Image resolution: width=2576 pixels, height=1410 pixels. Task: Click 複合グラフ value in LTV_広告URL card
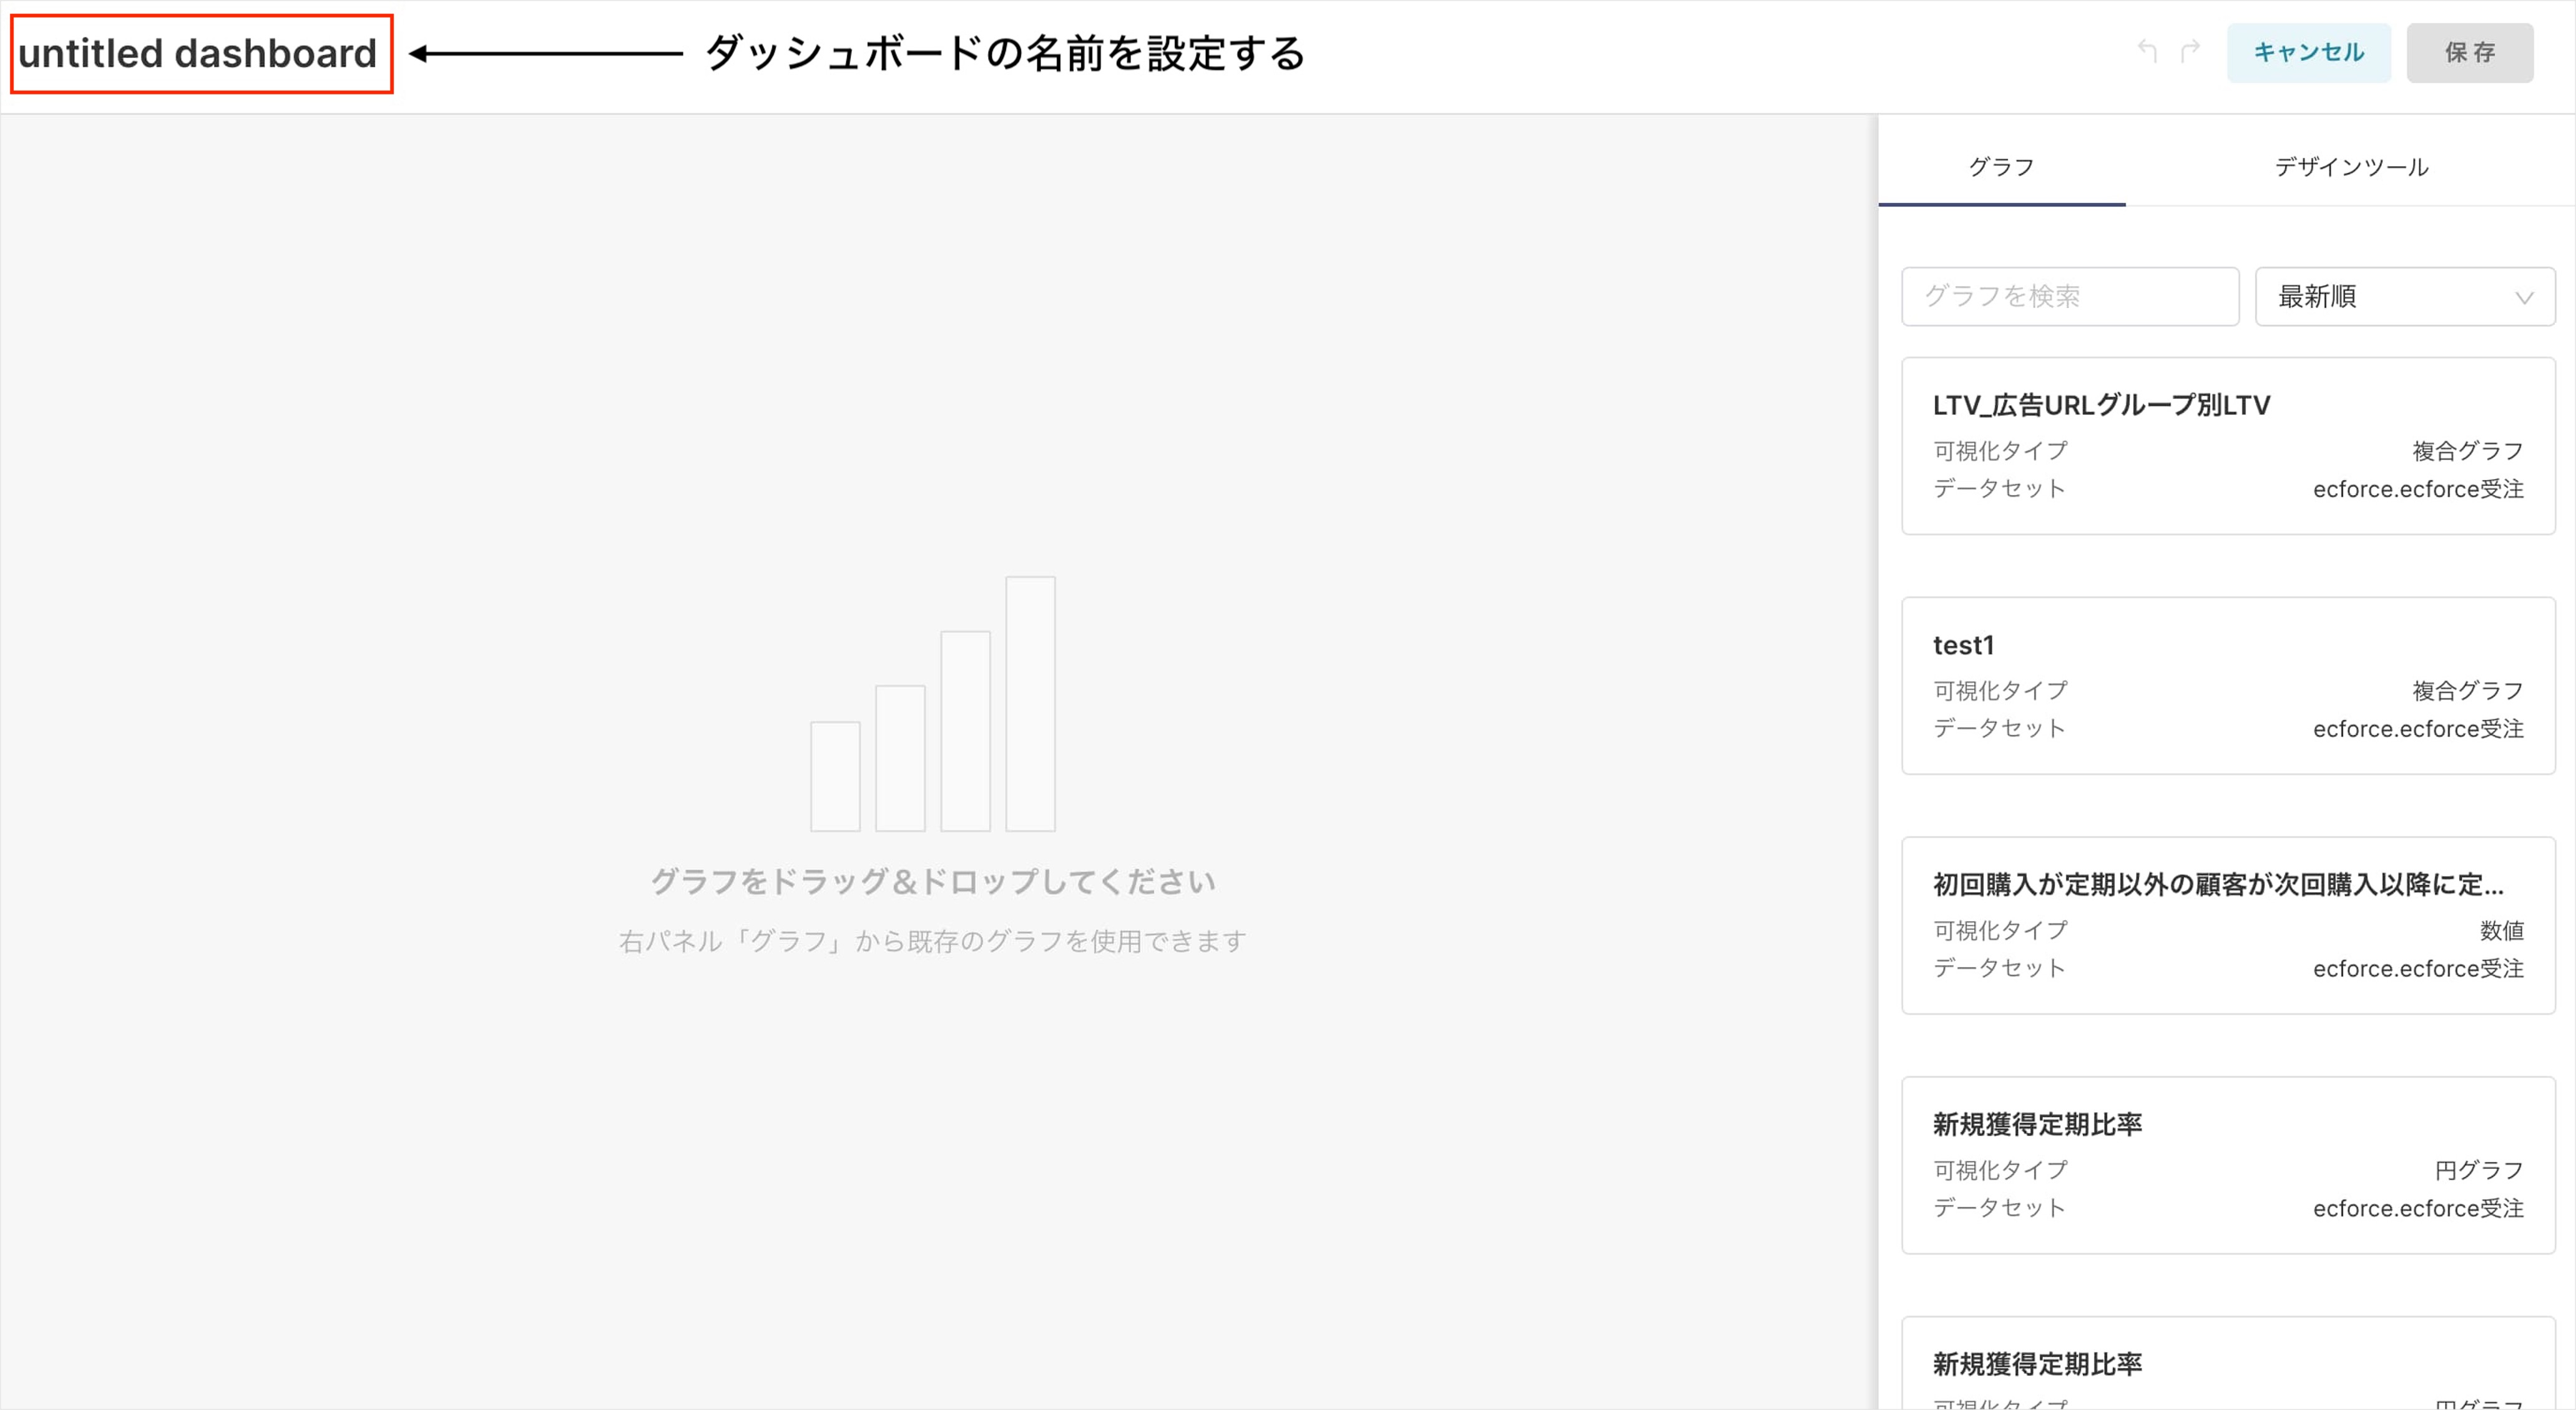point(2467,451)
